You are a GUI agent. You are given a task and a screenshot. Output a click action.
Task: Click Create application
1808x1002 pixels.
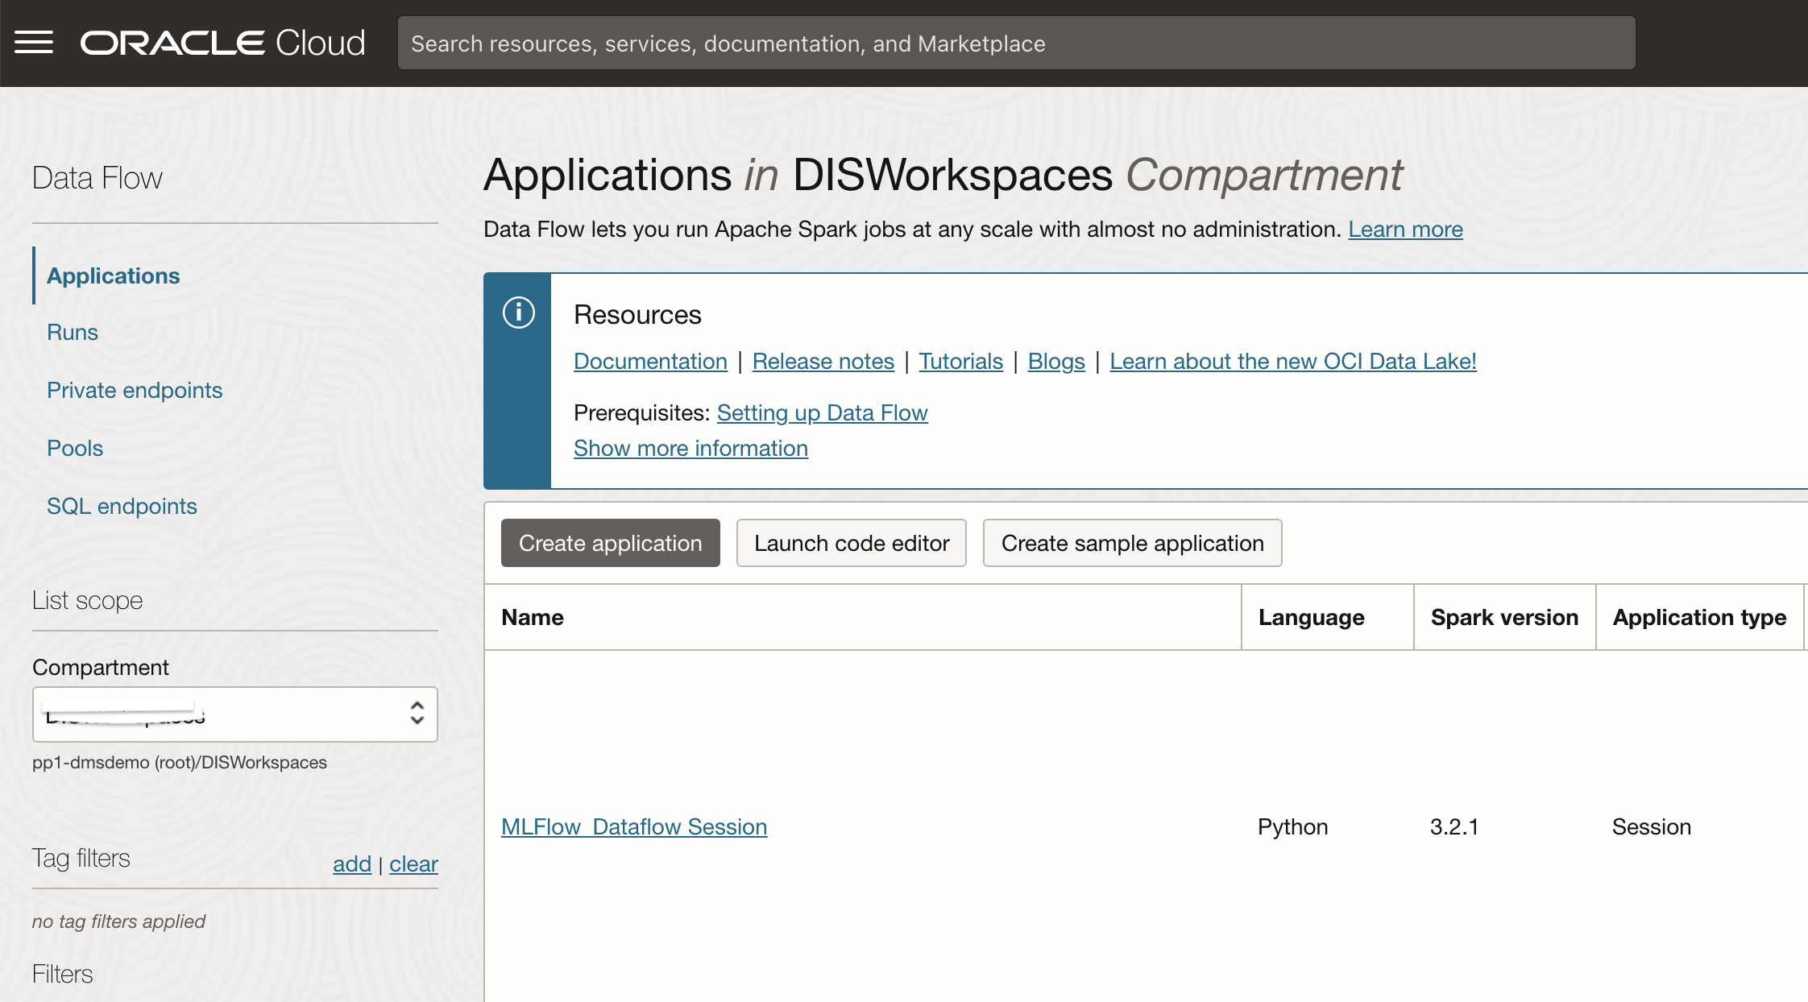610,543
